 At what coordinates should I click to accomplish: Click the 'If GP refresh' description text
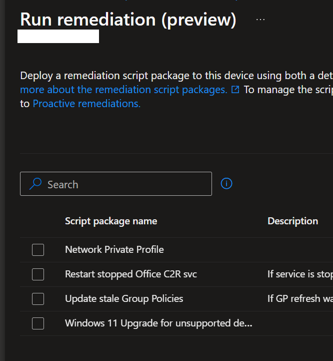299,298
